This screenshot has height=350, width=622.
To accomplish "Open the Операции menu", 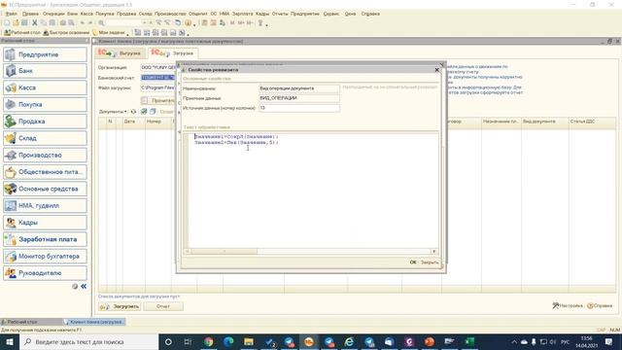I will (53, 14).
